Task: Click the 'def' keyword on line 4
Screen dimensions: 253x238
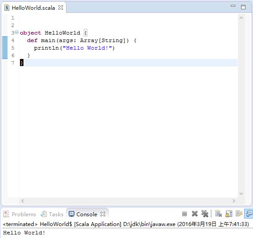Action: [32, 40]
